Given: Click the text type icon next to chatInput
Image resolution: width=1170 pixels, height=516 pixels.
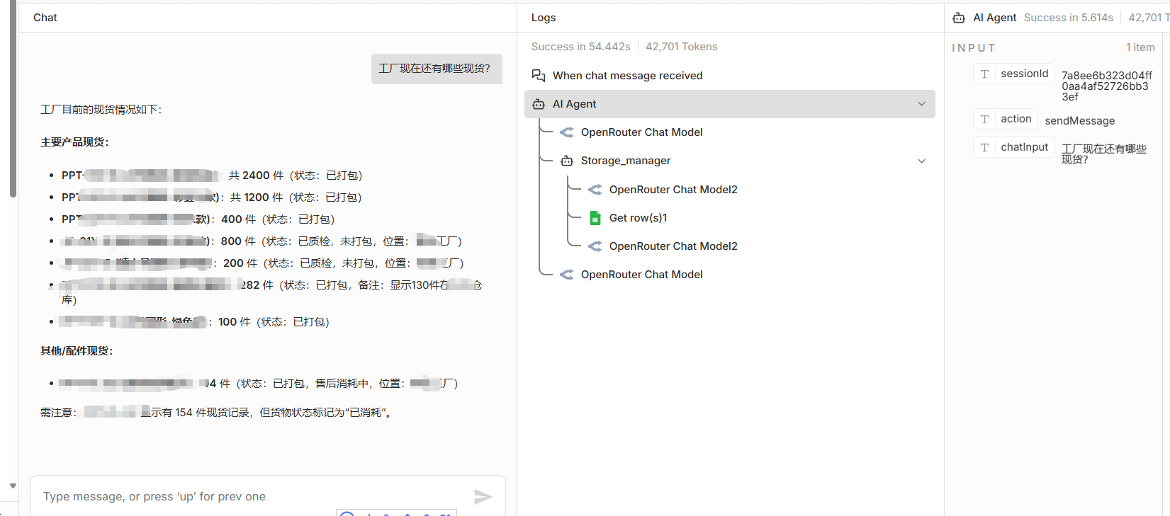Looking at the screenshot, I should (x=984, y=148).
